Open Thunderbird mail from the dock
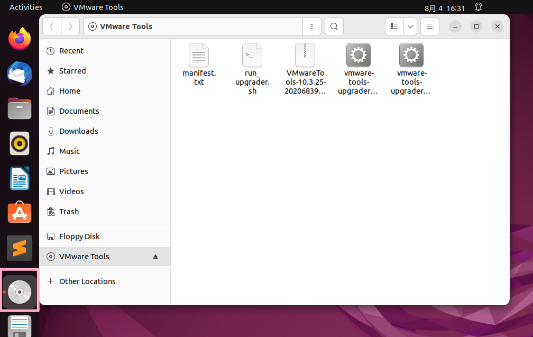533x337 pixels. click(x=20, y=73)
